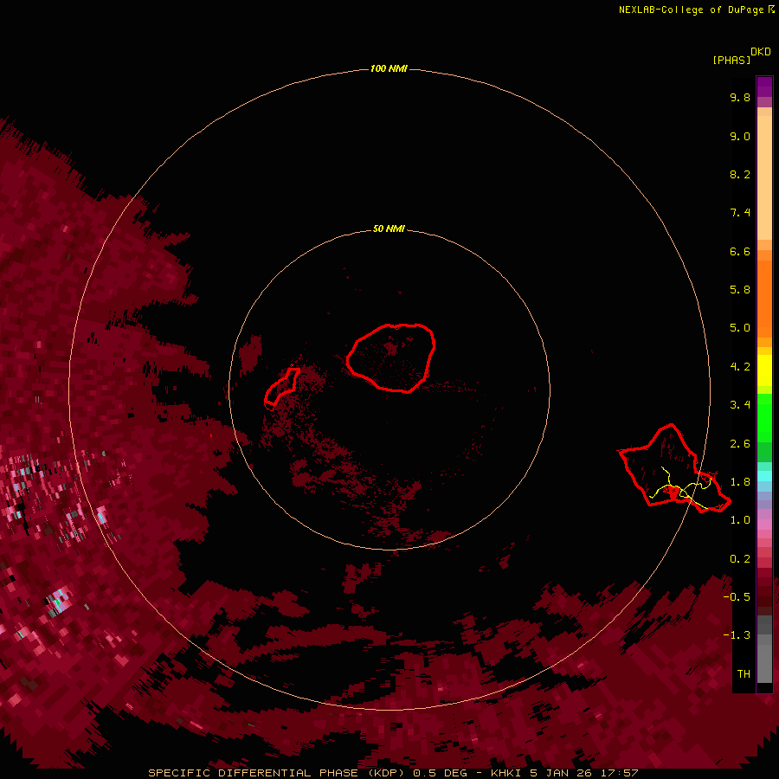The height and width of the screenshot is (779, 779).
Task: Click the pink segment of the color bar
Action: (764, 525)
